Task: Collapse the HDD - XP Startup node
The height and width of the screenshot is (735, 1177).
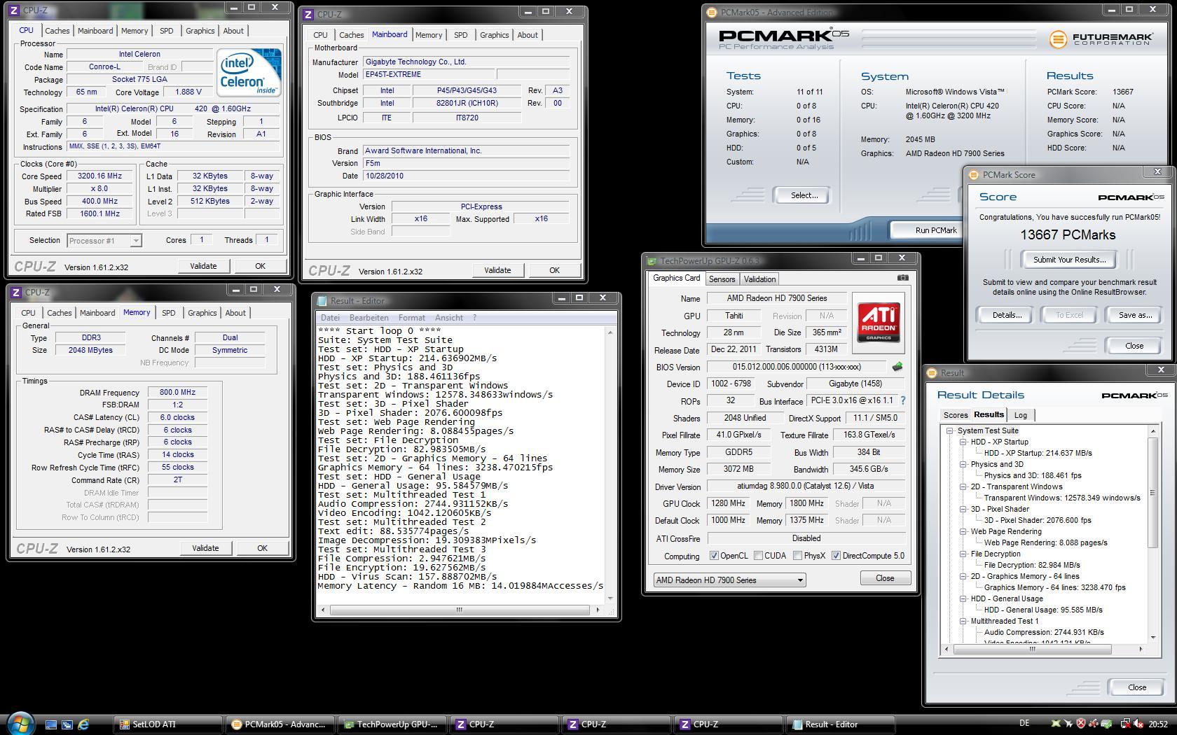Action: pyautogui.click(x=963, y=442)
